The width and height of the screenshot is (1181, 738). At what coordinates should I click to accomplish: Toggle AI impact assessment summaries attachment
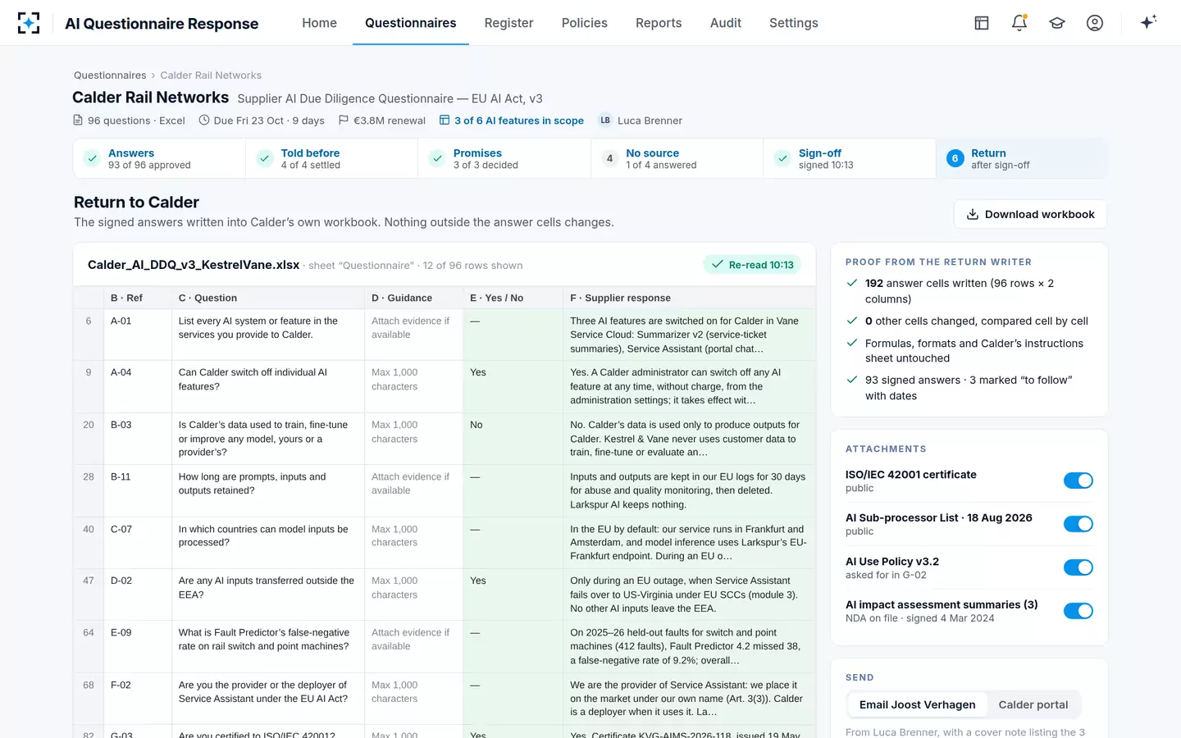click(x=1078, y=611)
